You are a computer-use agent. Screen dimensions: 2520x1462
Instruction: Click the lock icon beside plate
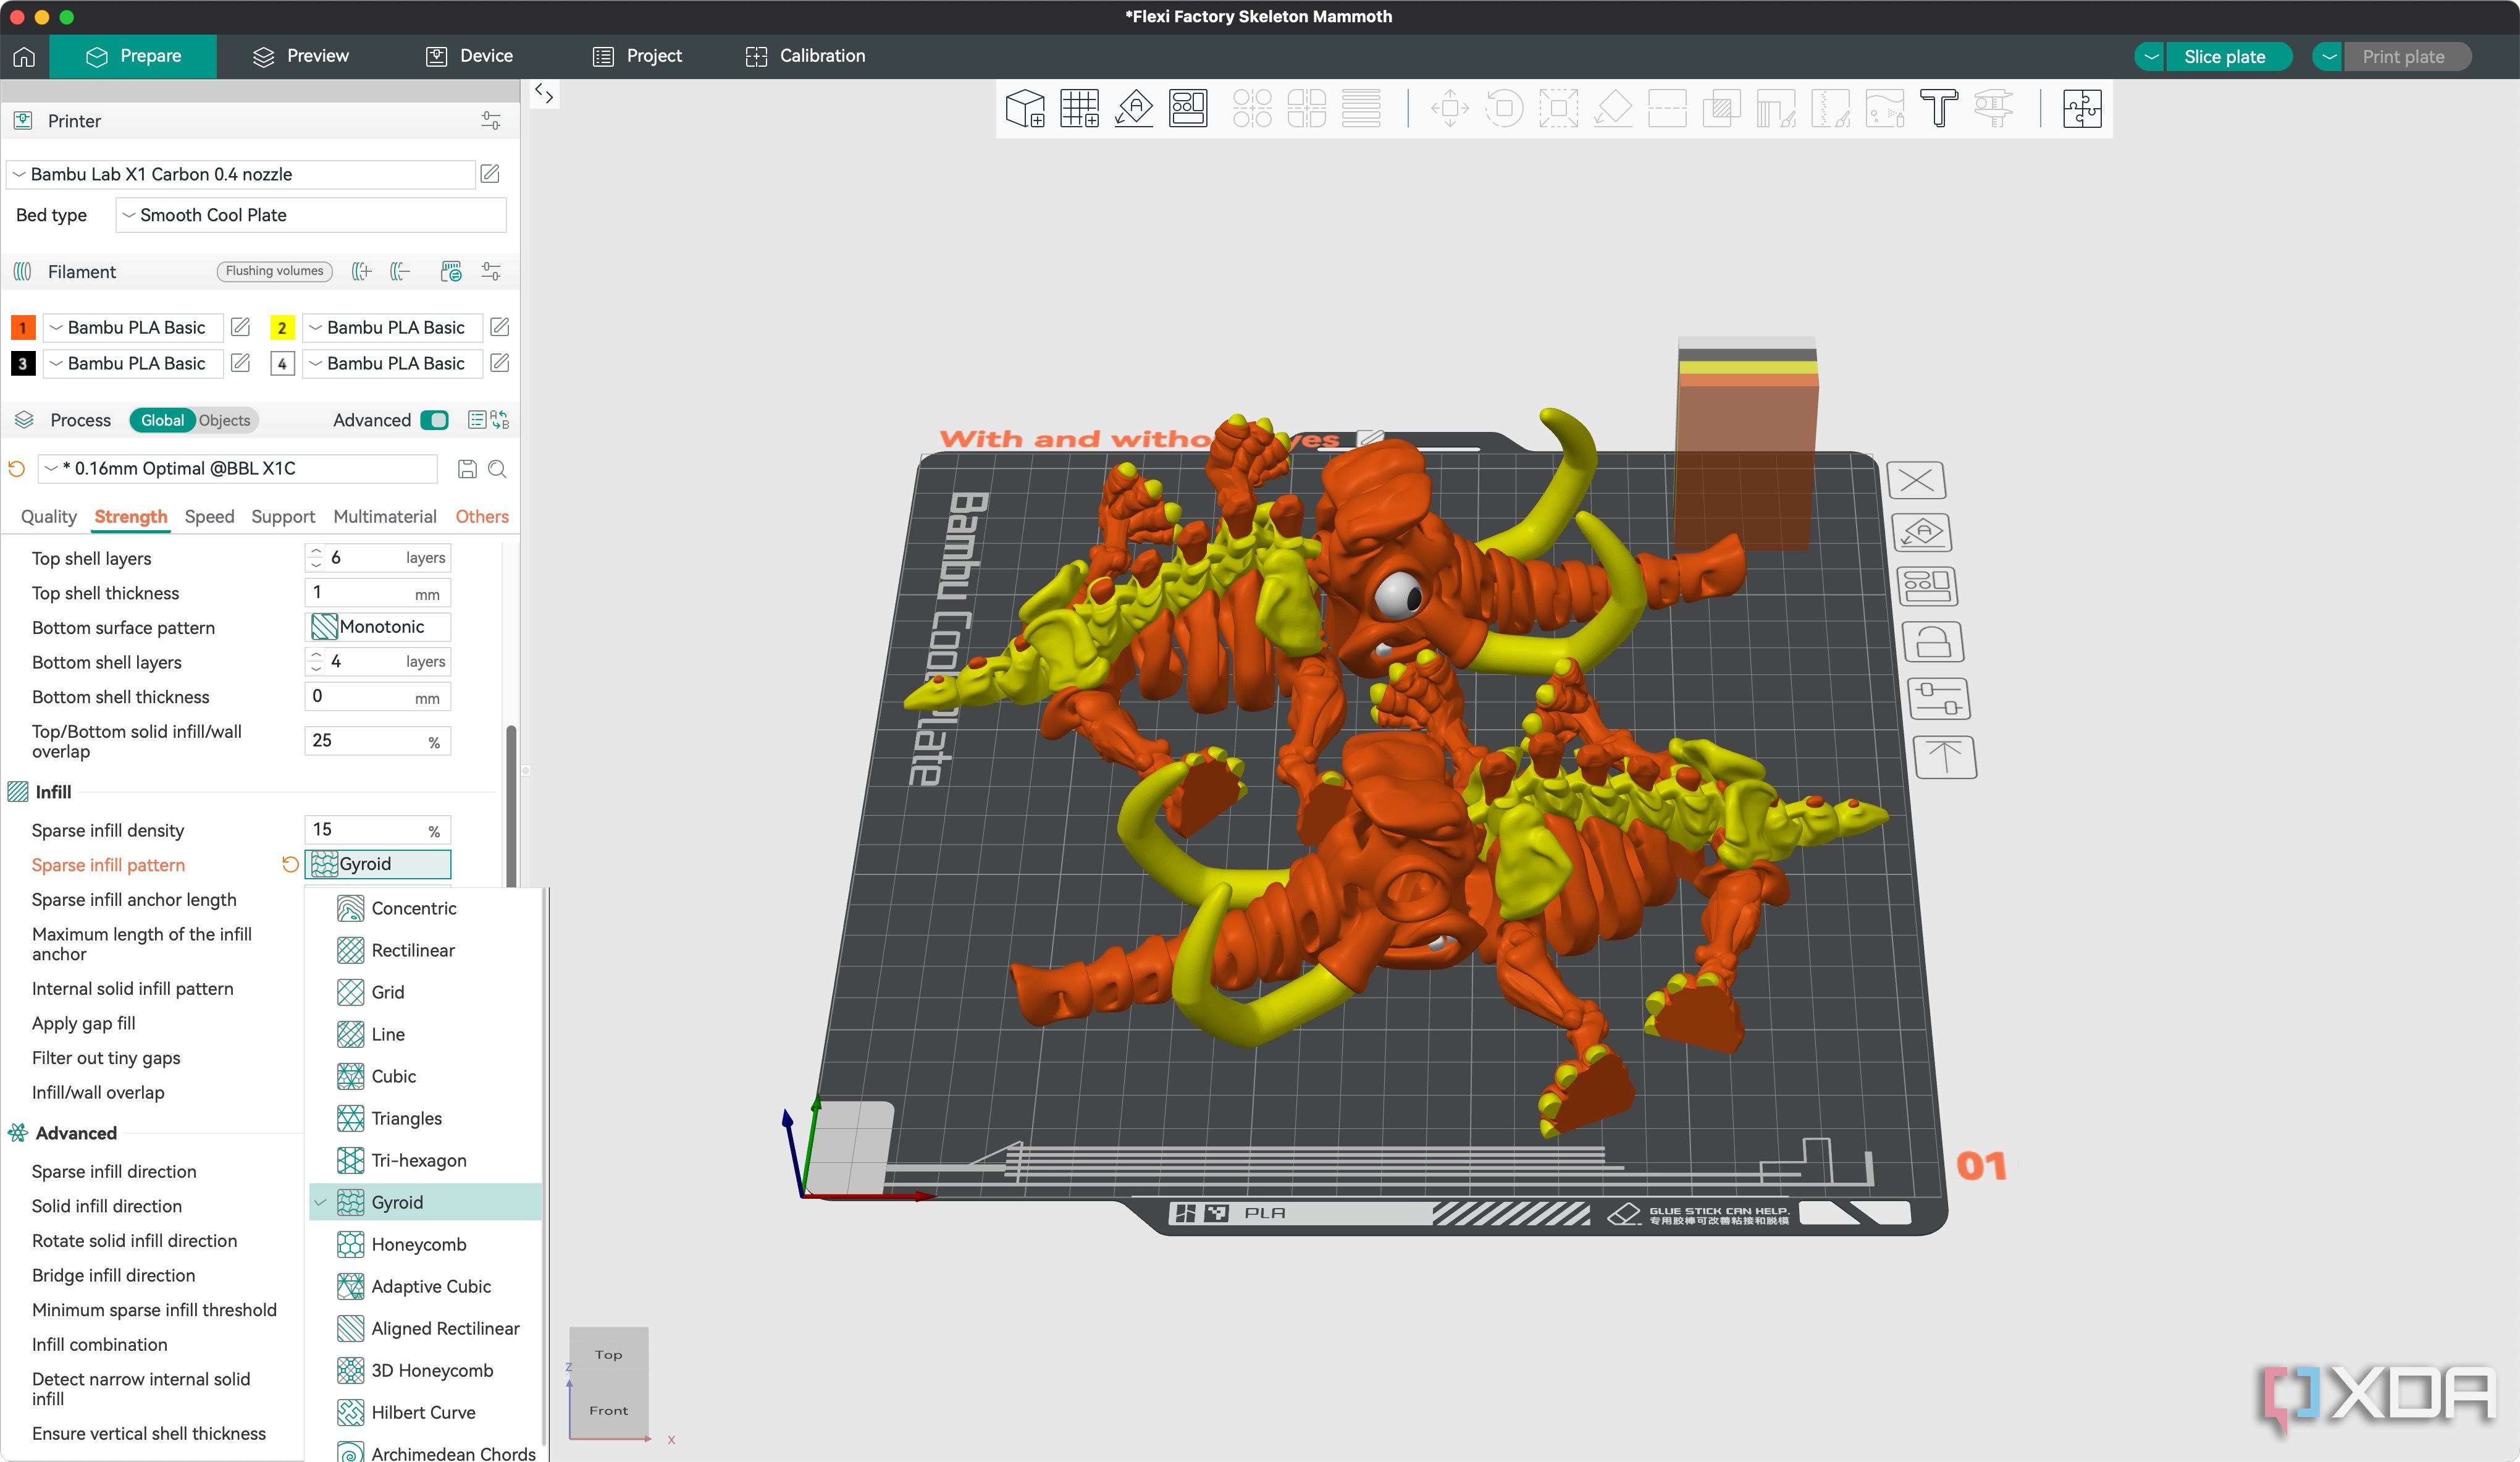[x=1932, y=641]
